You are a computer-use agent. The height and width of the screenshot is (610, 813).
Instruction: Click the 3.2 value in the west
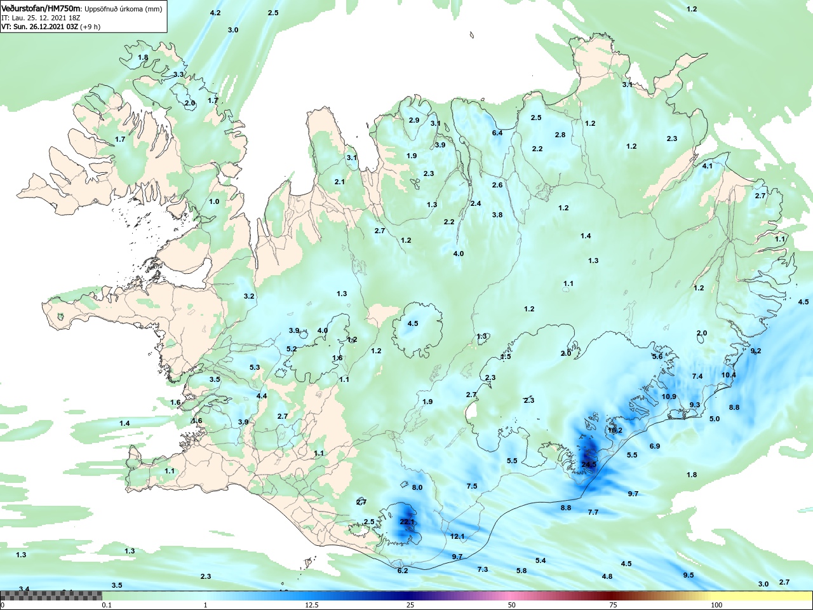249,296
